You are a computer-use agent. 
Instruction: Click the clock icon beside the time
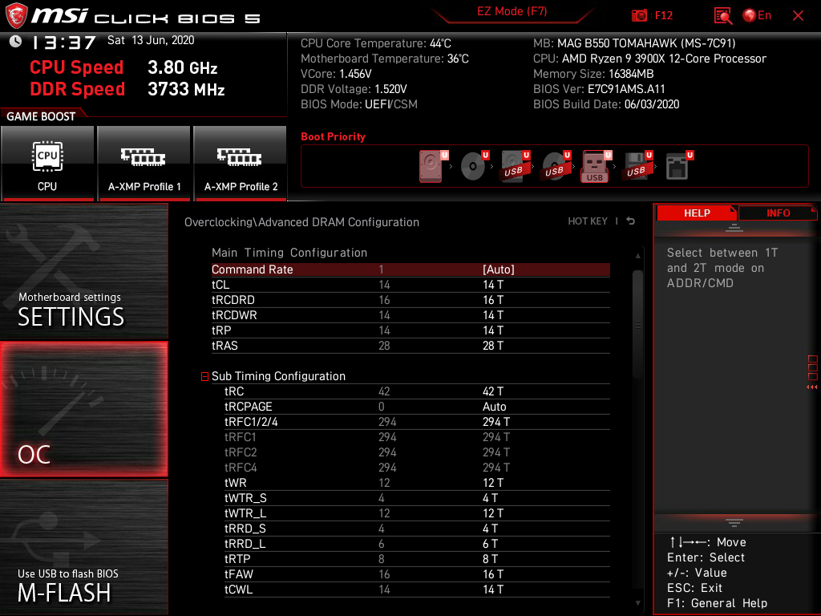(x=15, y=42)
